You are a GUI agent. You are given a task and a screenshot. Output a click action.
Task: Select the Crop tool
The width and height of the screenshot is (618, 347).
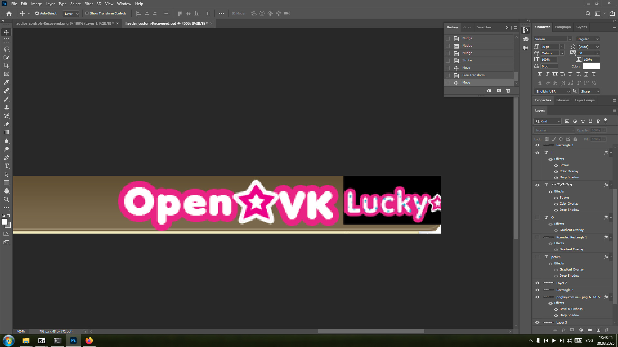point(6,66)
